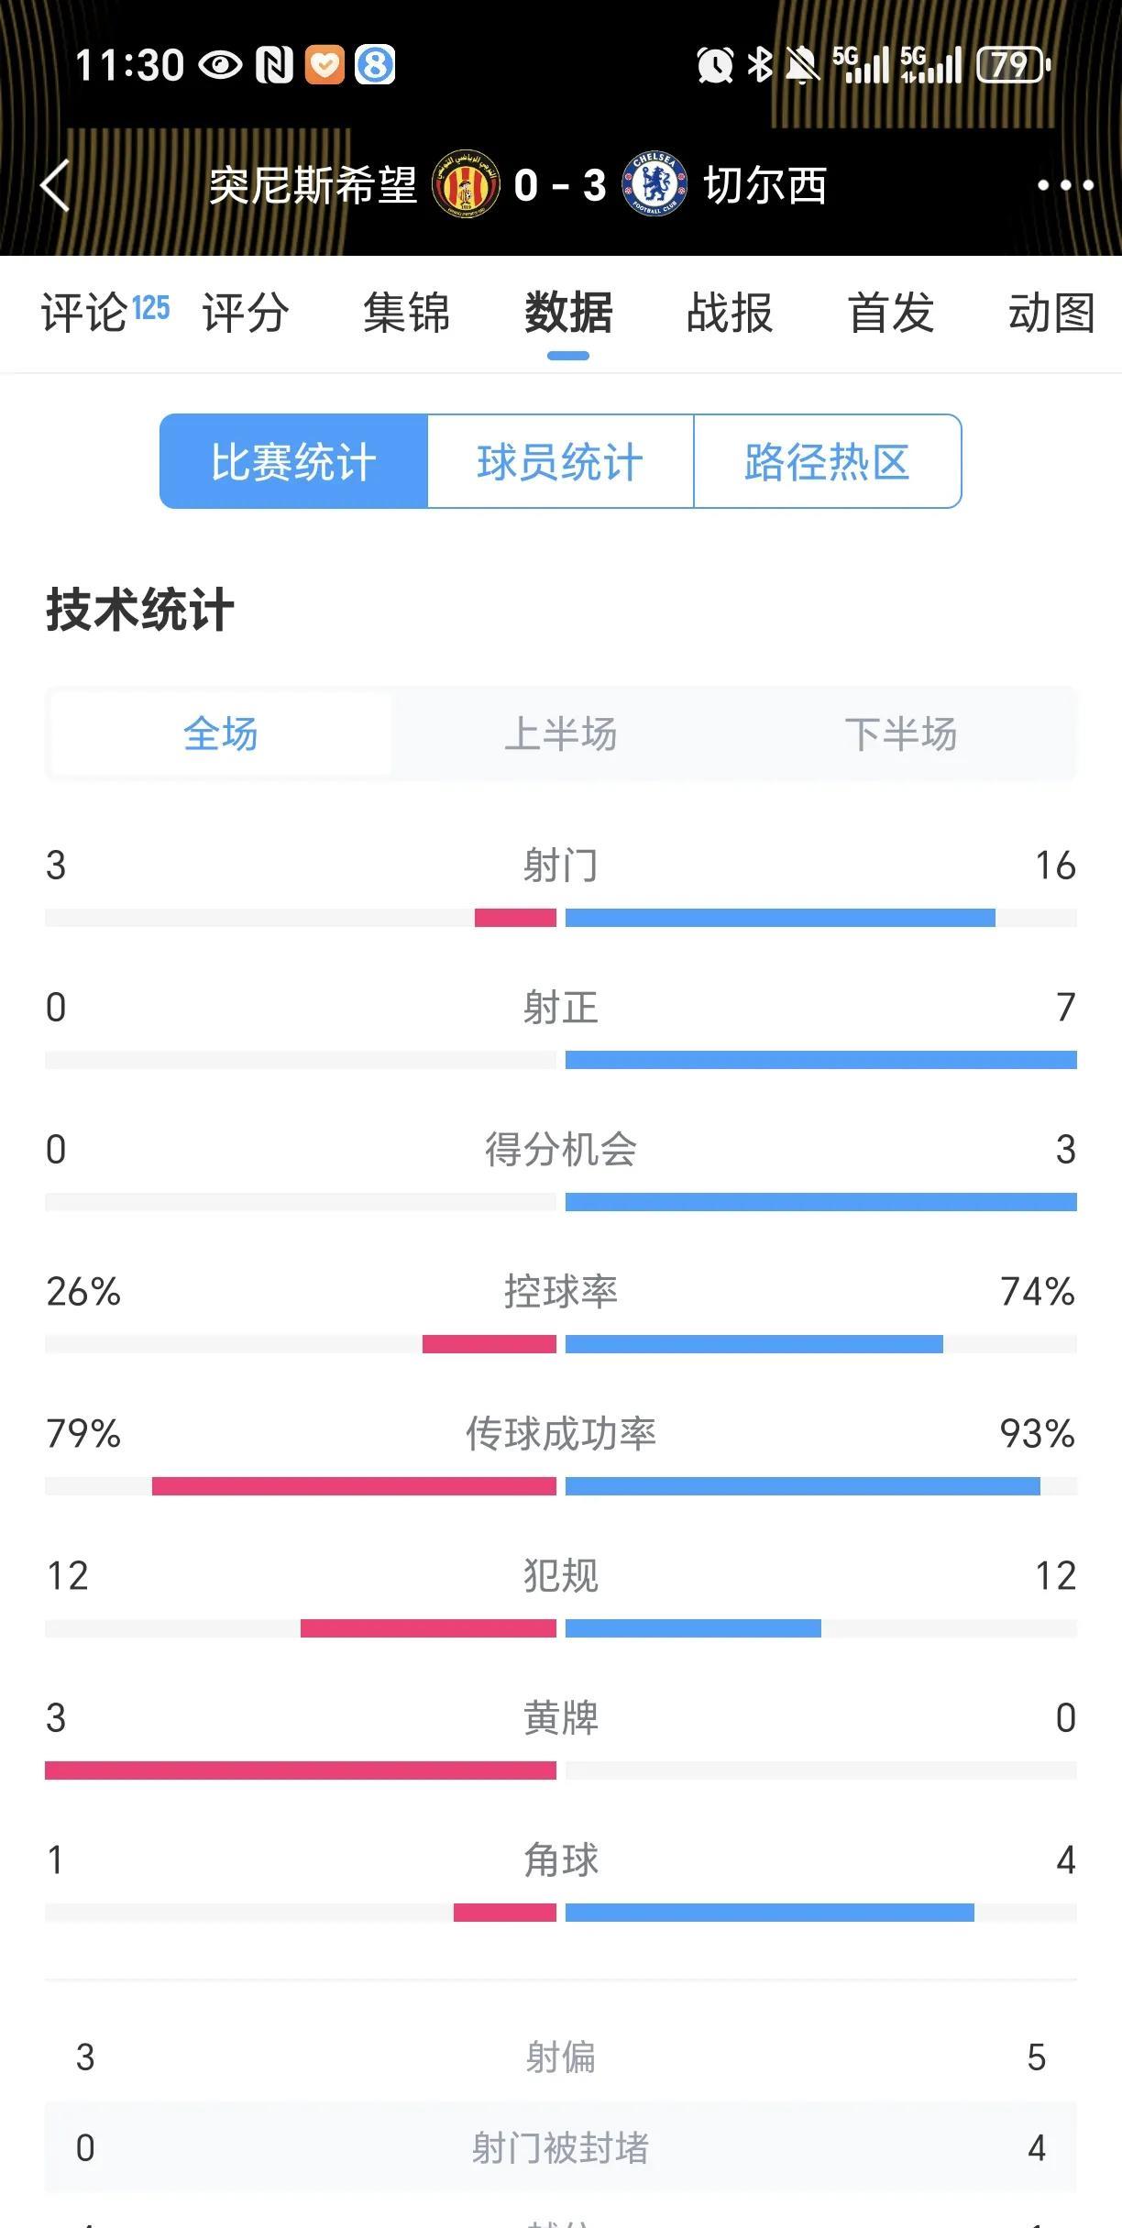
Task: Open the 首发 starting lineup tab
Action: click(891, 313)
